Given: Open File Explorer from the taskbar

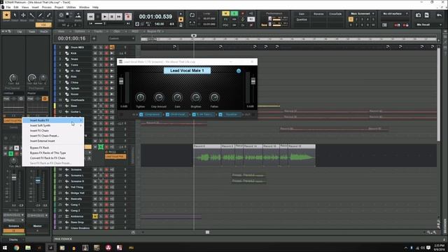Looking at the screenshot, I should [28, 248].
